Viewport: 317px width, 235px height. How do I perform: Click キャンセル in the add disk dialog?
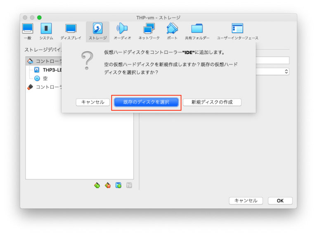point(93,102)
